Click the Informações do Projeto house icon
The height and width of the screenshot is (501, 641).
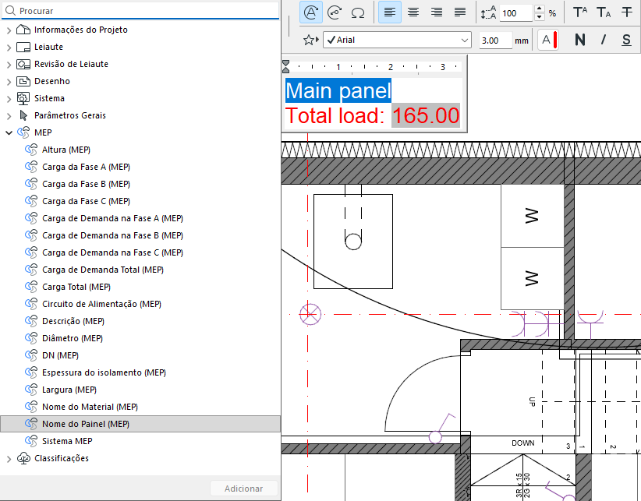coord(23,30)
